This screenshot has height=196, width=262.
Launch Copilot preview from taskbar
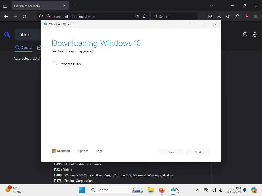(x=254, y=190)
